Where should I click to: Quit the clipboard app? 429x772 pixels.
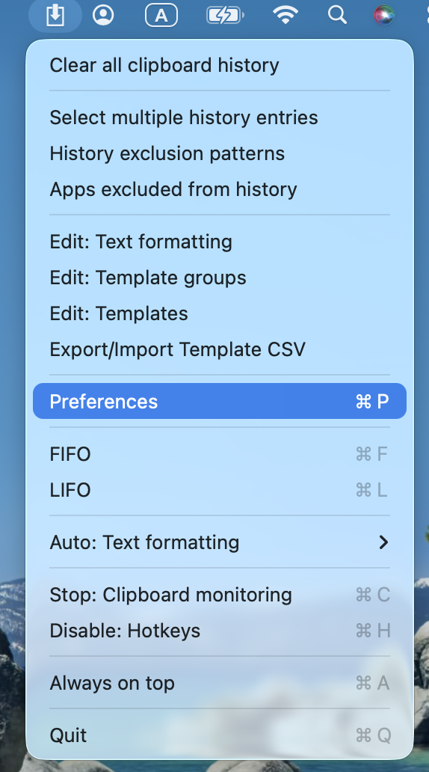point(220,735)
